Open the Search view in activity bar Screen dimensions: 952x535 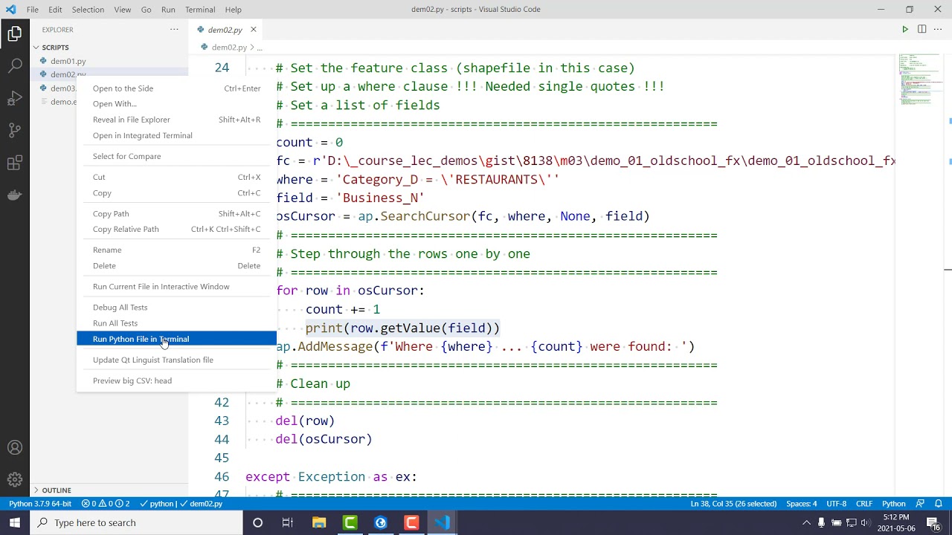[15, 65]
